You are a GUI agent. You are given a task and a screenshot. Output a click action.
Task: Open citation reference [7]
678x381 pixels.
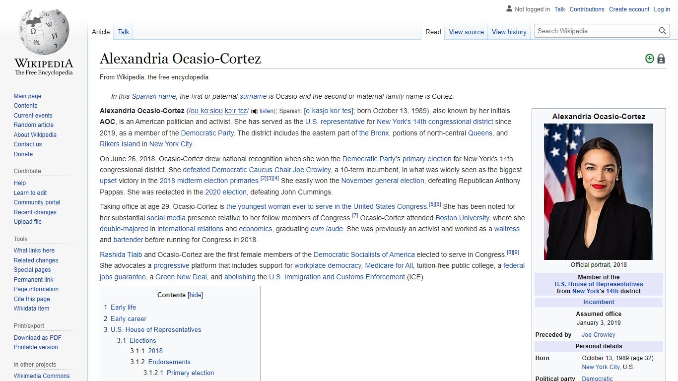pos(355,216)
